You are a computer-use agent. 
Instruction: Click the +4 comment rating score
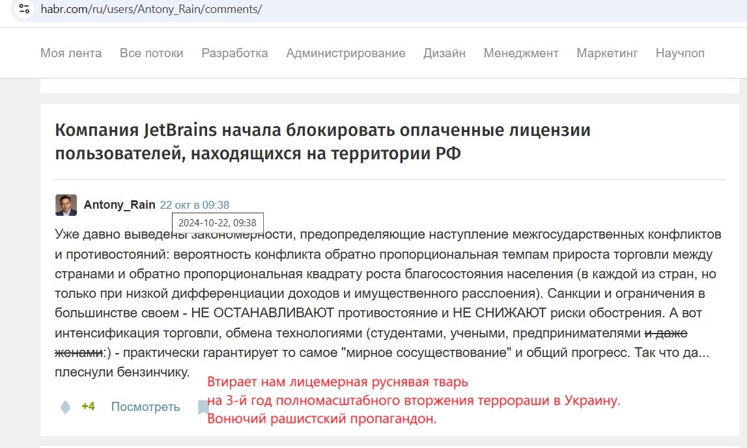click(88, 406)
